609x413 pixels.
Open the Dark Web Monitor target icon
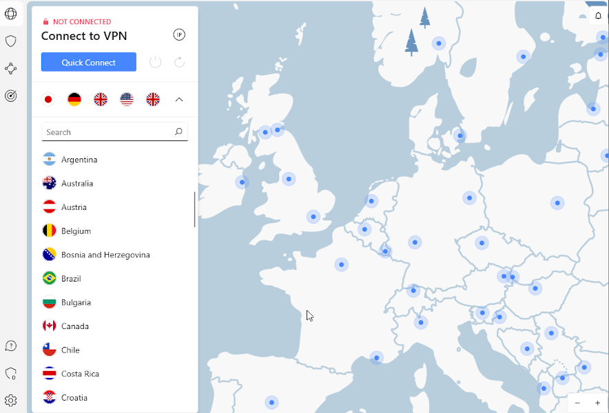11,96
